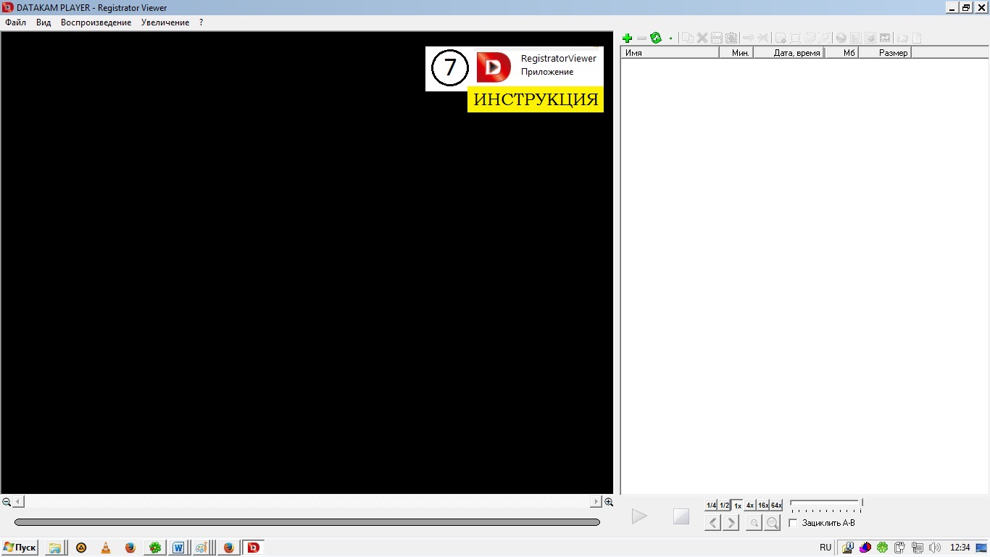Open the Файл menu
The width and height of the screenshot is (990, 557).
coord(15,22)
